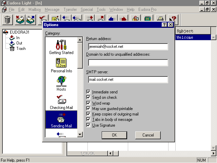Click the Context Help toolbar icon
This screenshot has height=163, width=217.
(173, 18)
